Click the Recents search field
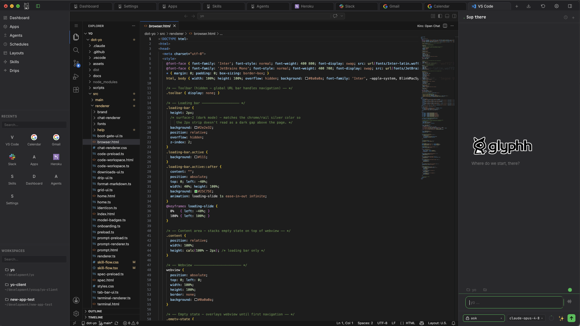The image size is (580, 326). pyautogui.click(x=34, y=125)
